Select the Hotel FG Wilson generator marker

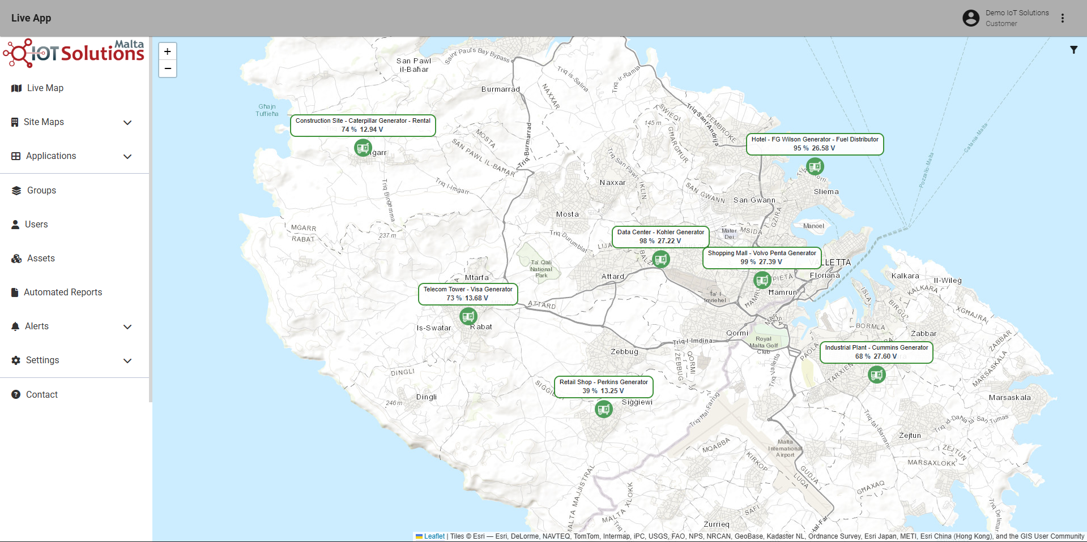(x=815, y=167)
